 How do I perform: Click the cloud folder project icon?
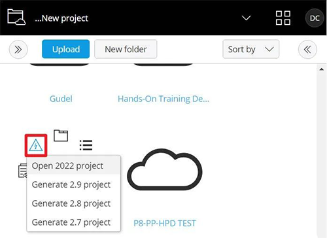tap(16, 17)
